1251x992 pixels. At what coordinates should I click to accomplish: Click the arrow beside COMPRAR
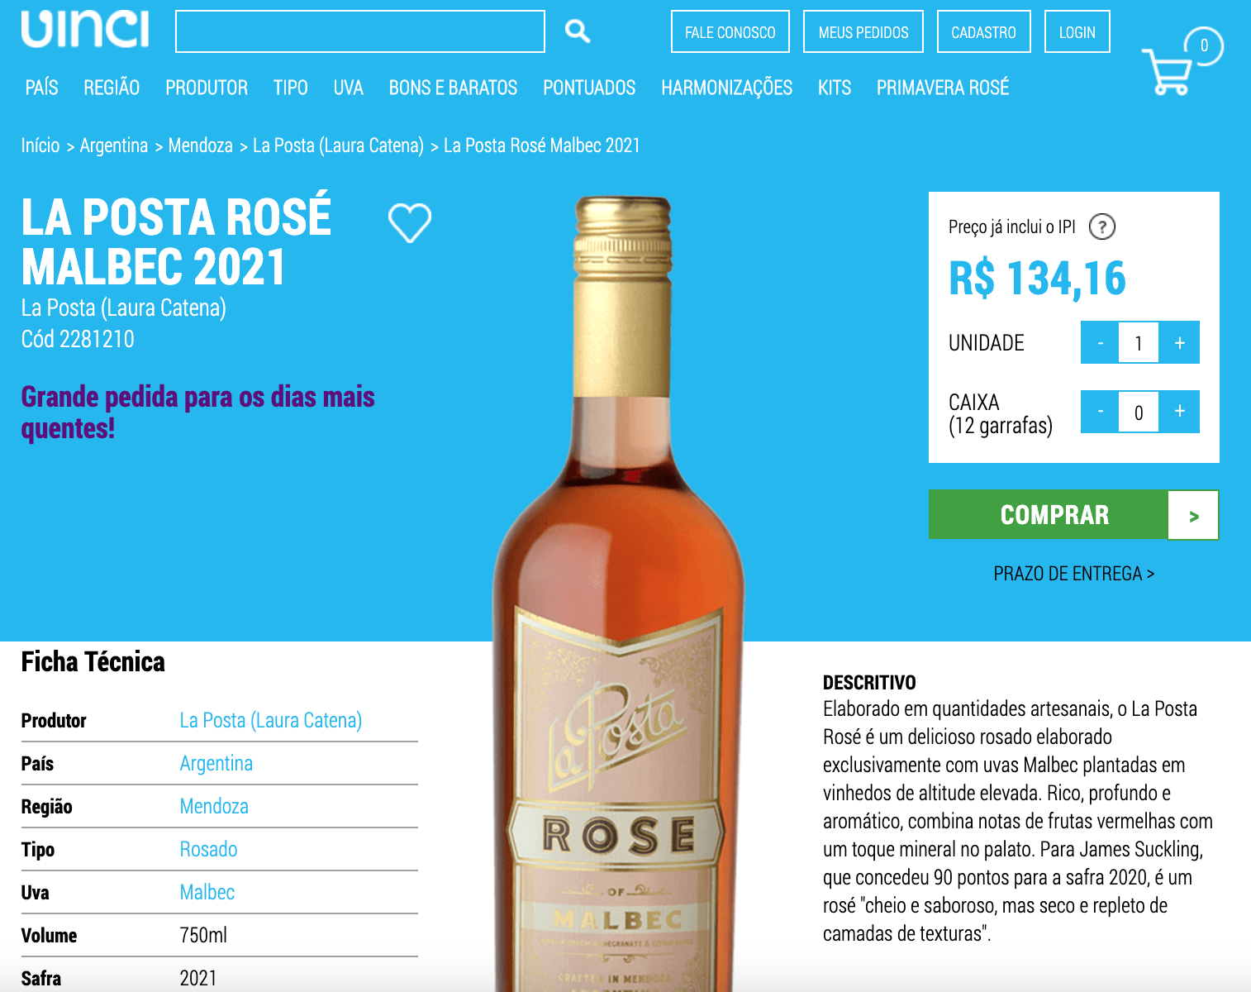pyautogui.click(x=1193, y=516)
